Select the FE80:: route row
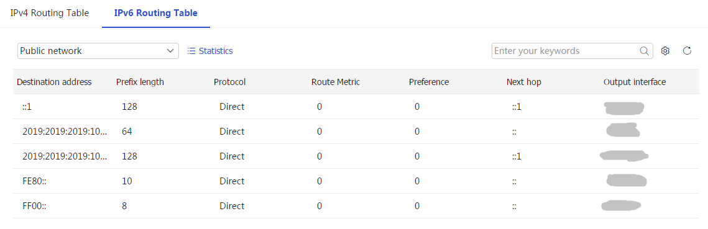This screenshot has width=708, height=229. tap(356, 181)
